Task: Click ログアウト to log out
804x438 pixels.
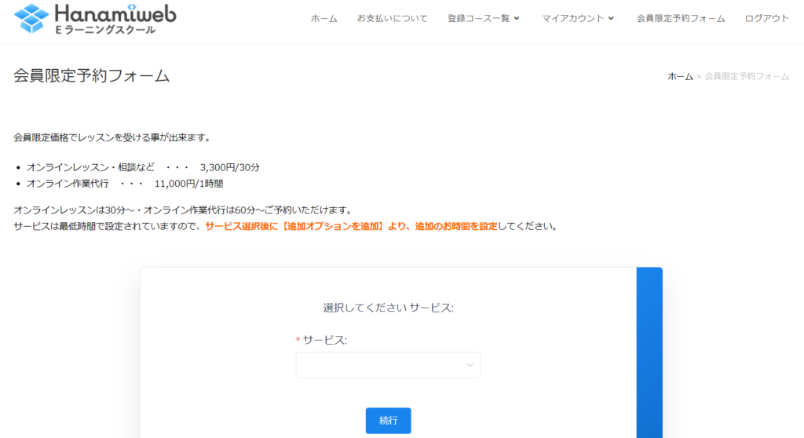Action: (766, 19)
